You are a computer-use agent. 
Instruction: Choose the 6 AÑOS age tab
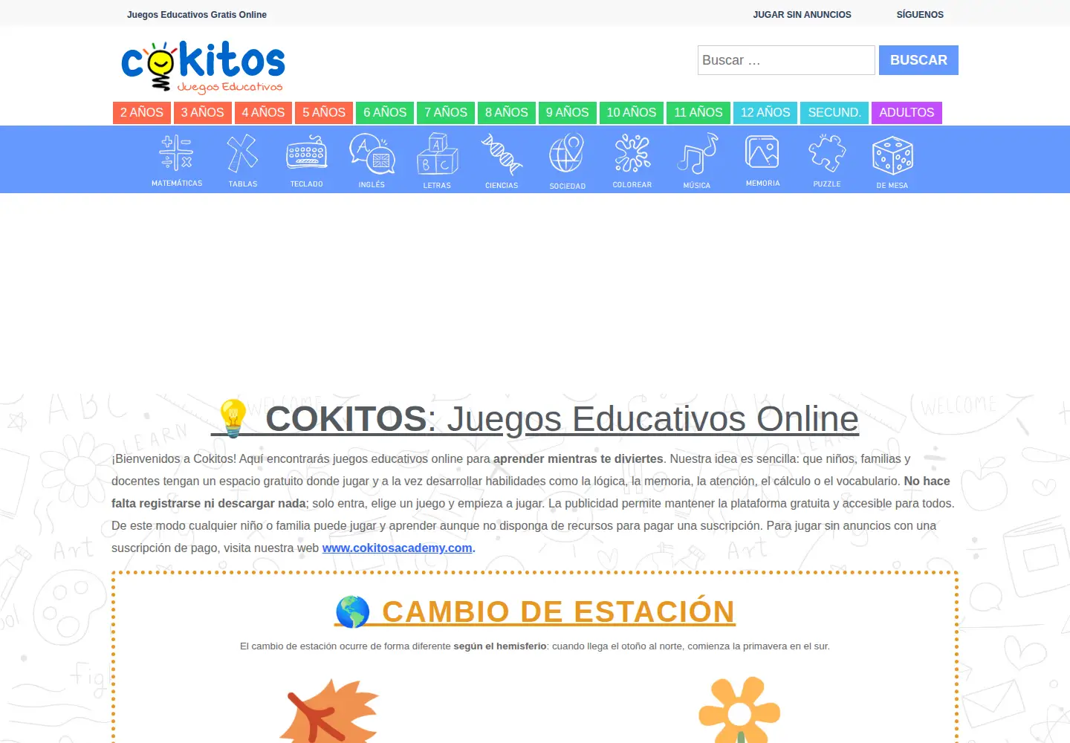click(x=385, y=113)
